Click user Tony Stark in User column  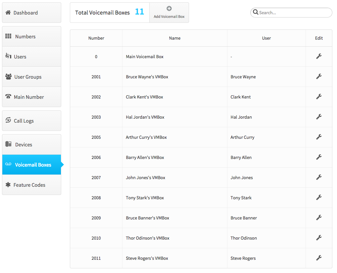coord(241,198)
